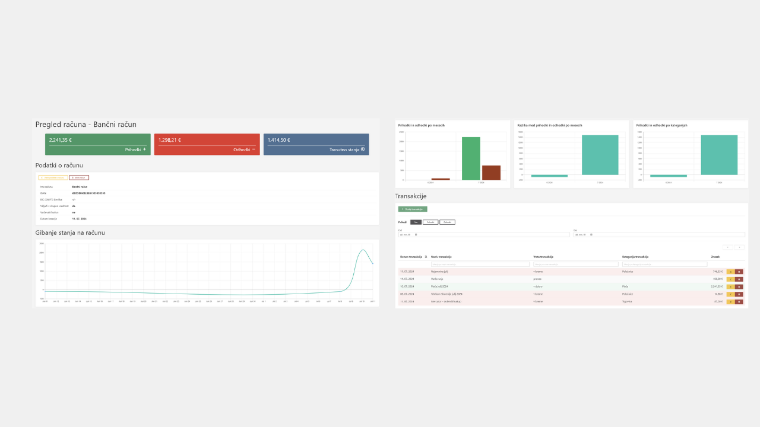Screen dimensions: 760x427
Task: Click the peak of the balance line chart
Action: click(363, 250)
